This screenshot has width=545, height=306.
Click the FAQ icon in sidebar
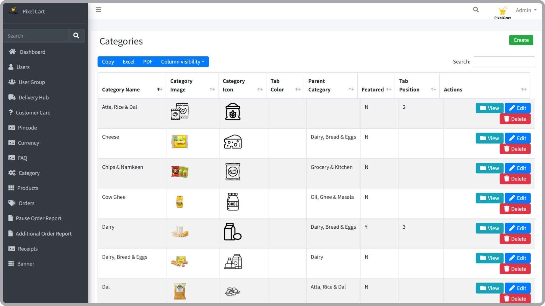[12, 158]
